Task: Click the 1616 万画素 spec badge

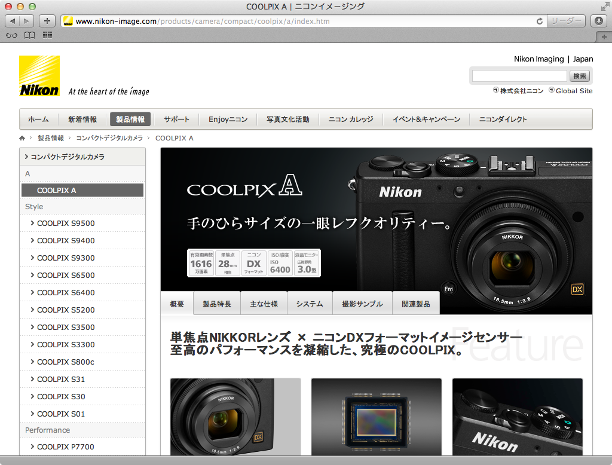Action: [x=201, y=263]
